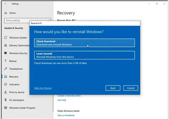Viewport: 169px width, 119px height.
Task: Go to Settings Home
Action: (x=12, y=13)
